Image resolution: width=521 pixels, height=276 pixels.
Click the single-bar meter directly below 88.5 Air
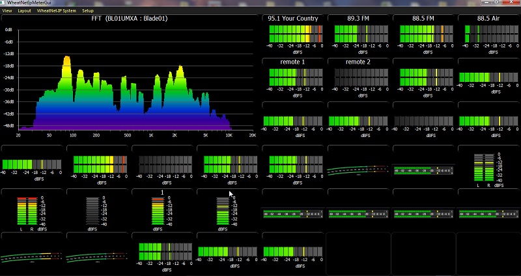(488, 77)
